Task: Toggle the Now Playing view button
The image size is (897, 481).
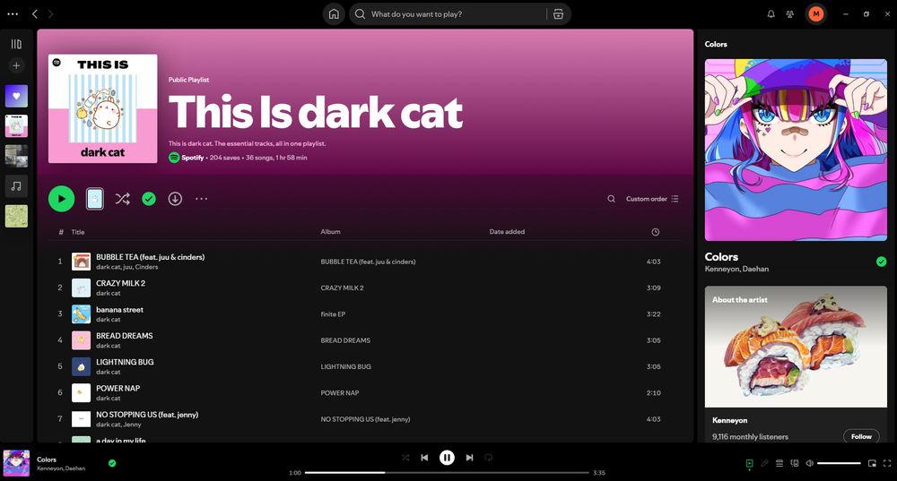Action: point(749,463)
